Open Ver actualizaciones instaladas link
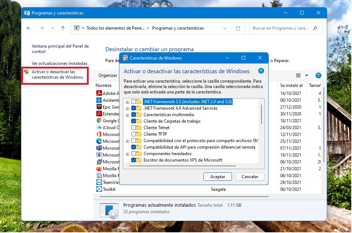 pos(60,63)
